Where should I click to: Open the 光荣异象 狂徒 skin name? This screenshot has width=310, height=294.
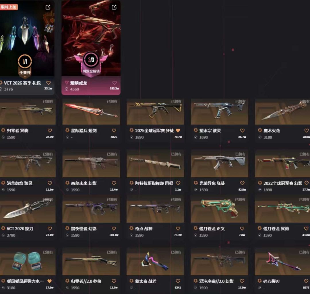212,183
